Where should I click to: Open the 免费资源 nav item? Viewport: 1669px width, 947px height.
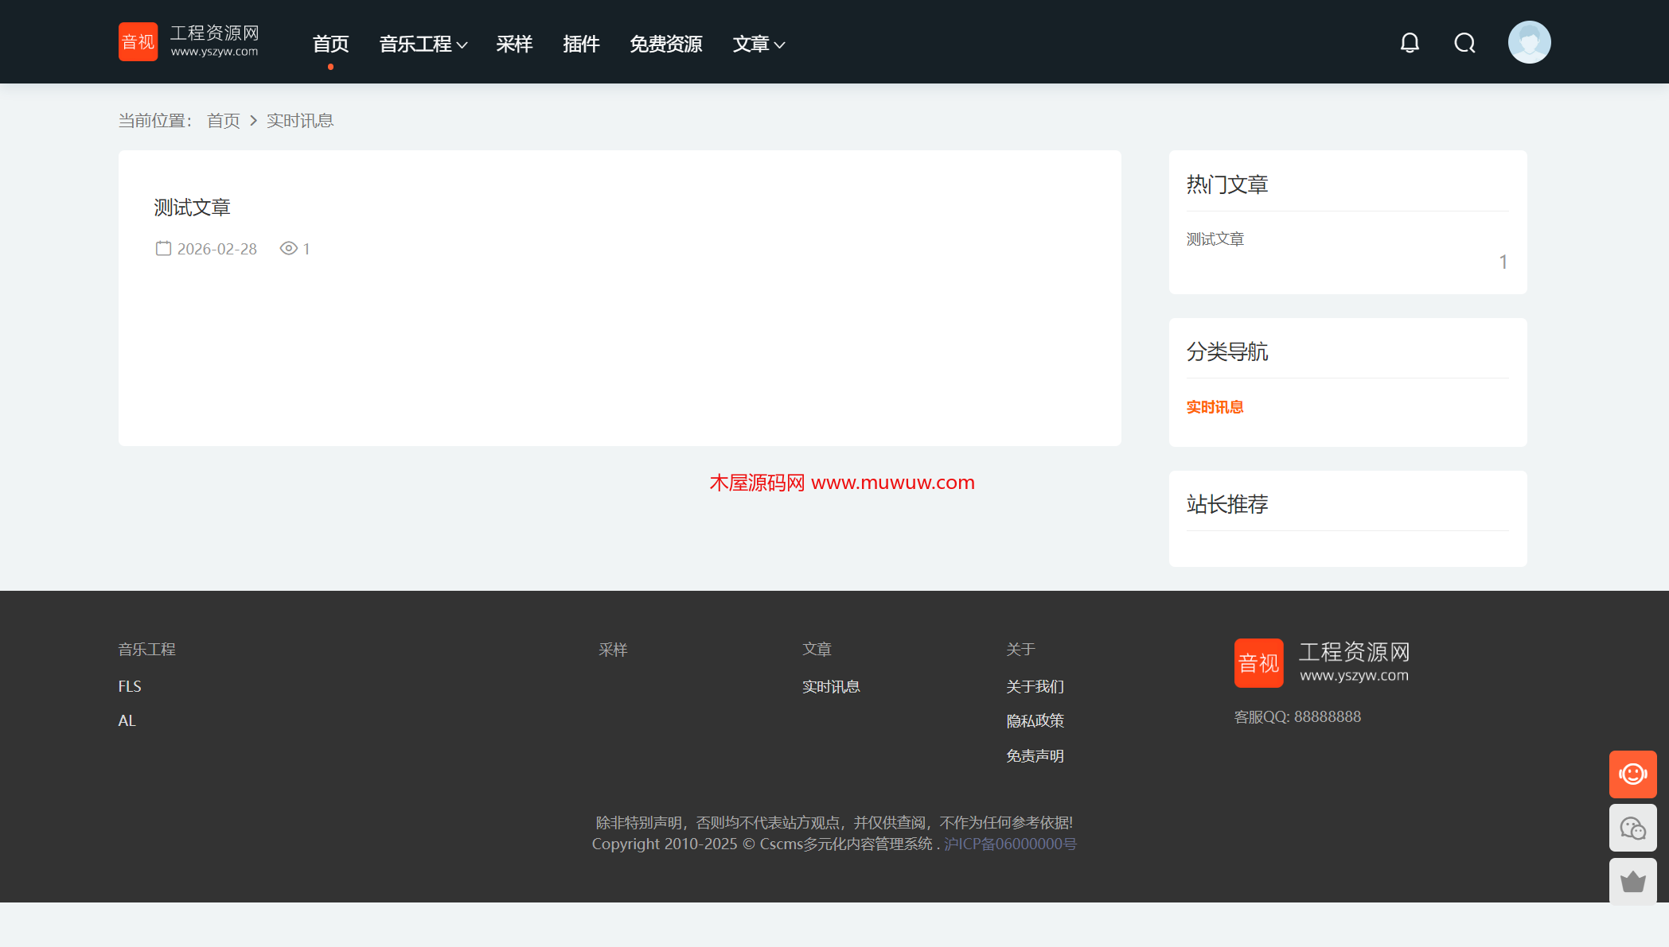pos(665,45)
